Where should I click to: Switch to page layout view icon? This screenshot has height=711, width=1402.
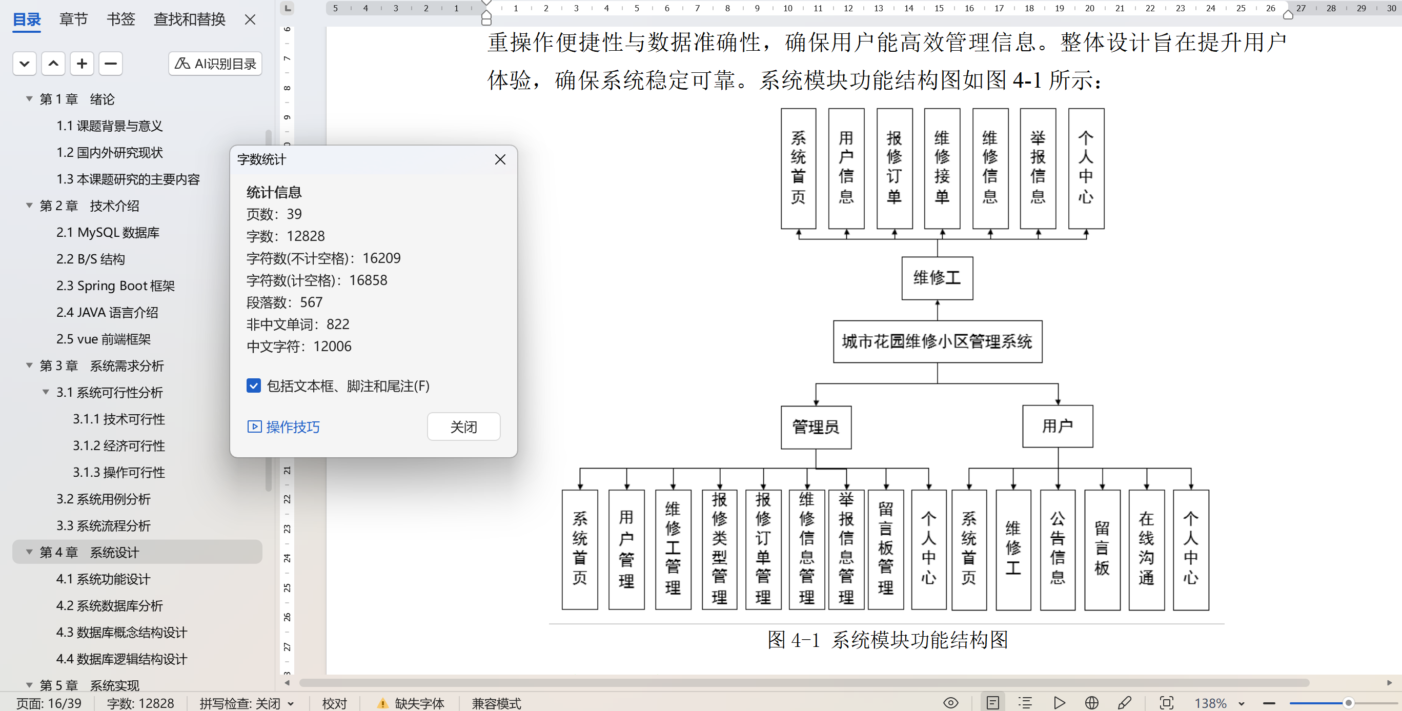coord(993,703)
